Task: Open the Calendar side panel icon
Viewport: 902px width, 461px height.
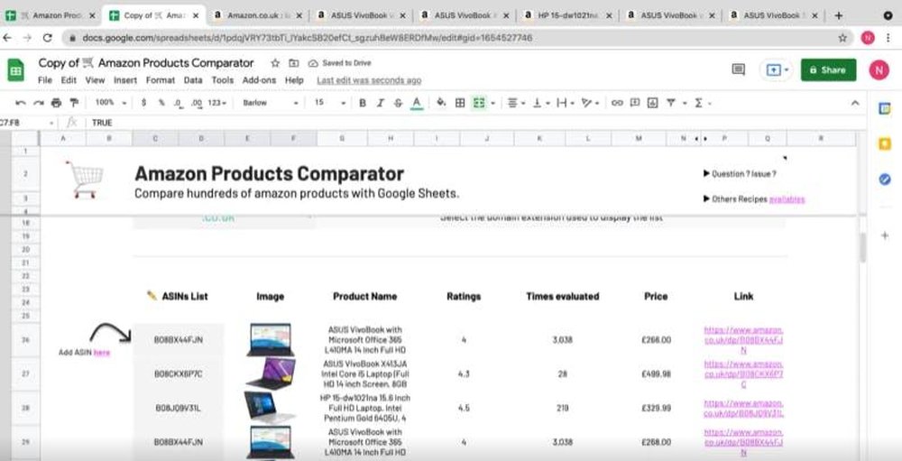Action: 885,109
